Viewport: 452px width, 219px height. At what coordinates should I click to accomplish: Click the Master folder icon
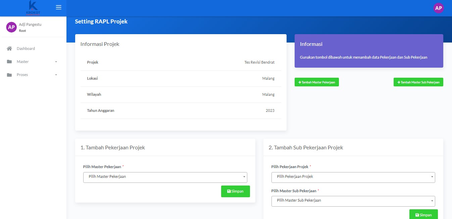[x=9, y=62]
